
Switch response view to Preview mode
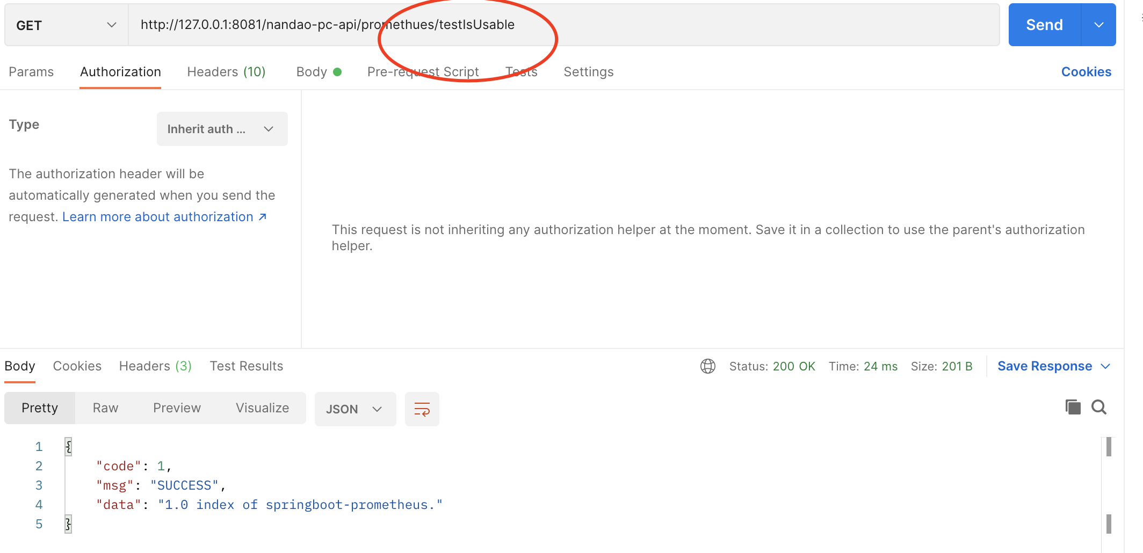(177, 408)
